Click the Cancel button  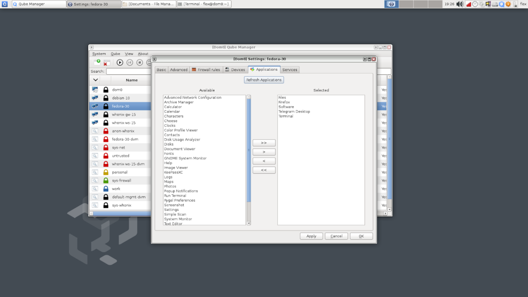(336, 236)
